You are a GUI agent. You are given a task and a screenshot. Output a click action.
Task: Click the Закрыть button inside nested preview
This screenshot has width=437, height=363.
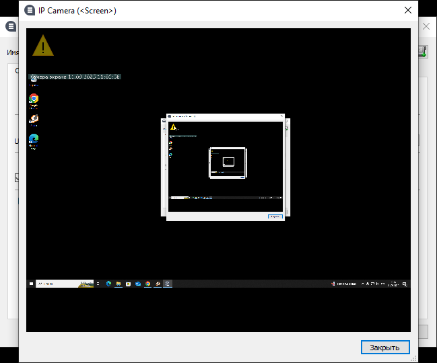tap(274, 216)
